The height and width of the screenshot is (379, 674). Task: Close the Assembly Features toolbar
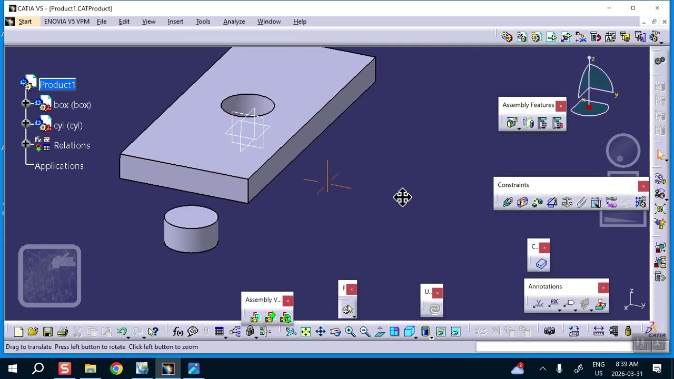point(561,106)
